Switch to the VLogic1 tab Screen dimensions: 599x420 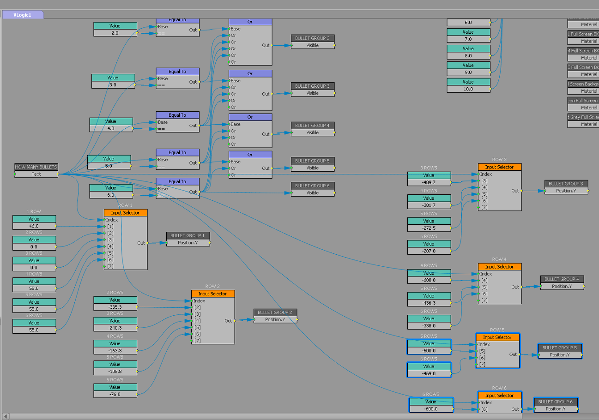click(22, 15)
